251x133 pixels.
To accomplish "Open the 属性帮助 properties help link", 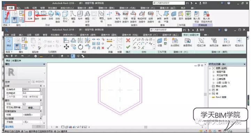I will pos(9,127).
